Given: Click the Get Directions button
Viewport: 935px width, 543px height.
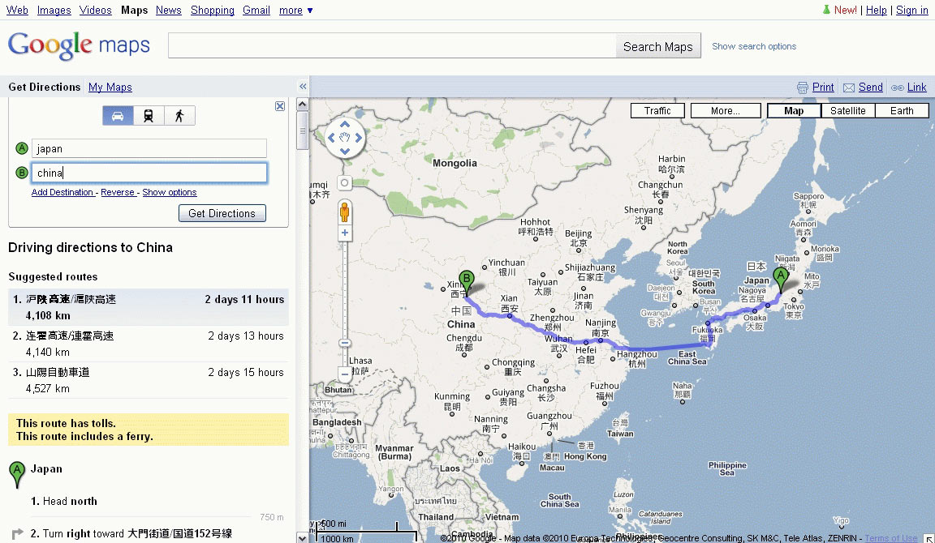Looking at the screenshot, I should (x=222, y=213).
